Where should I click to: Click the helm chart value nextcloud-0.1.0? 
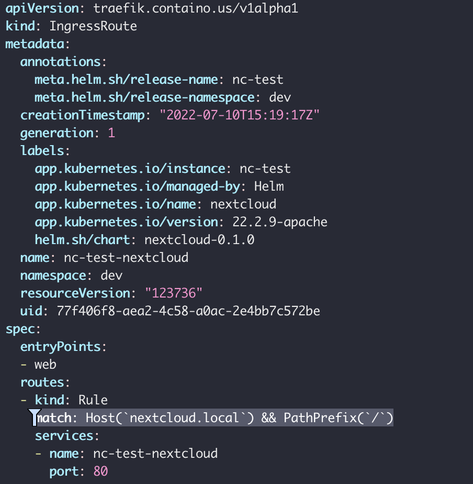coord(199,240)
